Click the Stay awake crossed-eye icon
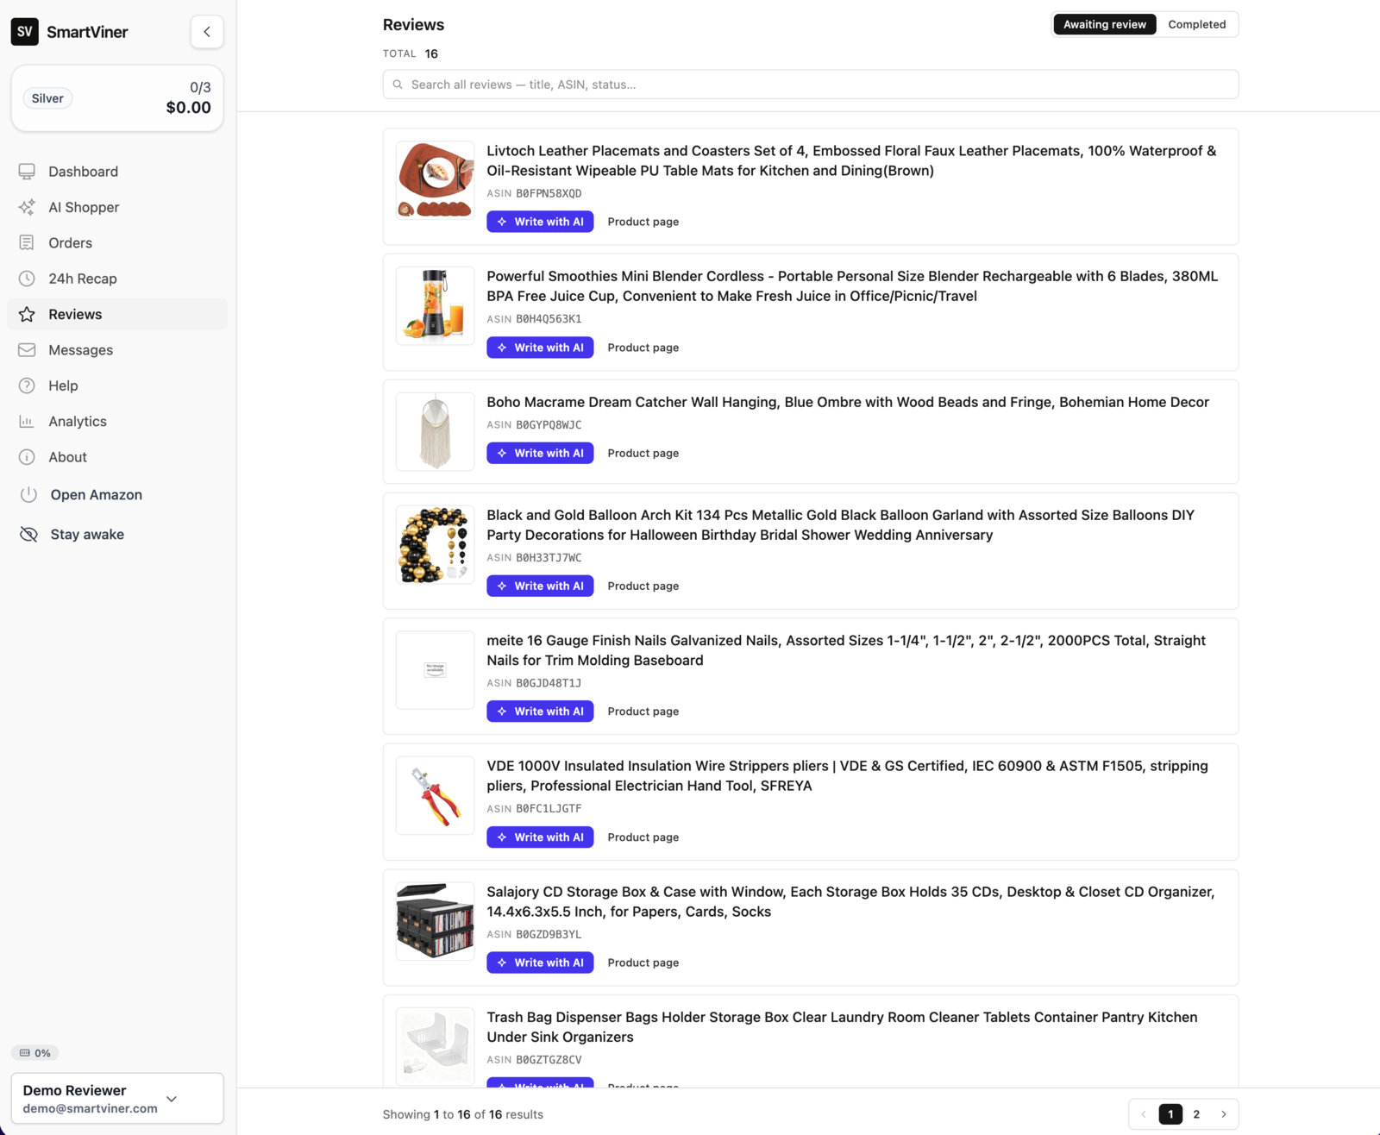The height and width of the screenshot is (1135, 1380). 28,535
